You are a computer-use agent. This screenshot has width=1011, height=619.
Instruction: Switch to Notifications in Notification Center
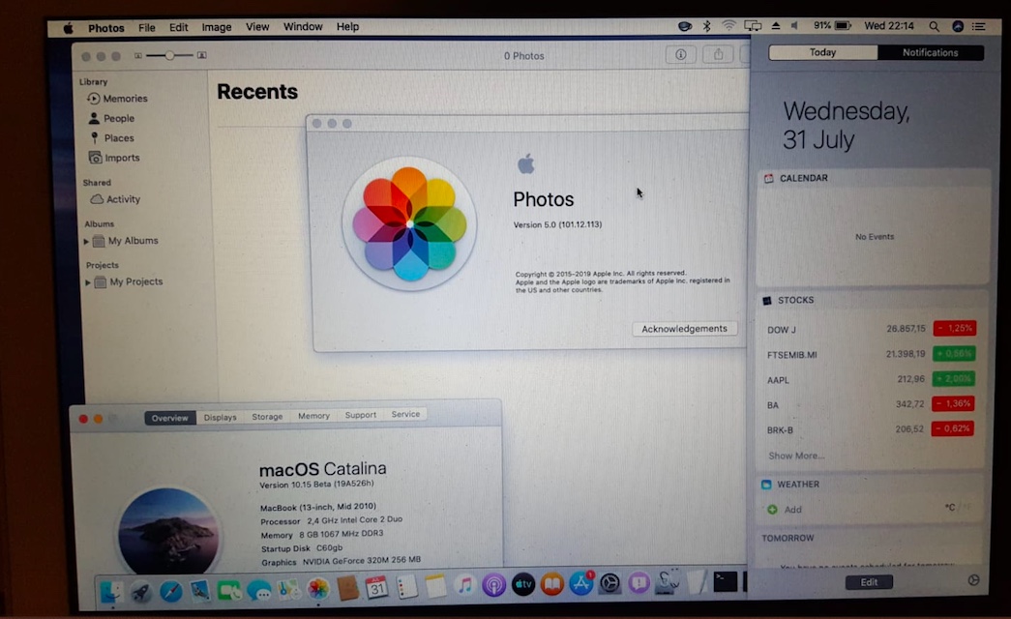click(x=931, y=53)
